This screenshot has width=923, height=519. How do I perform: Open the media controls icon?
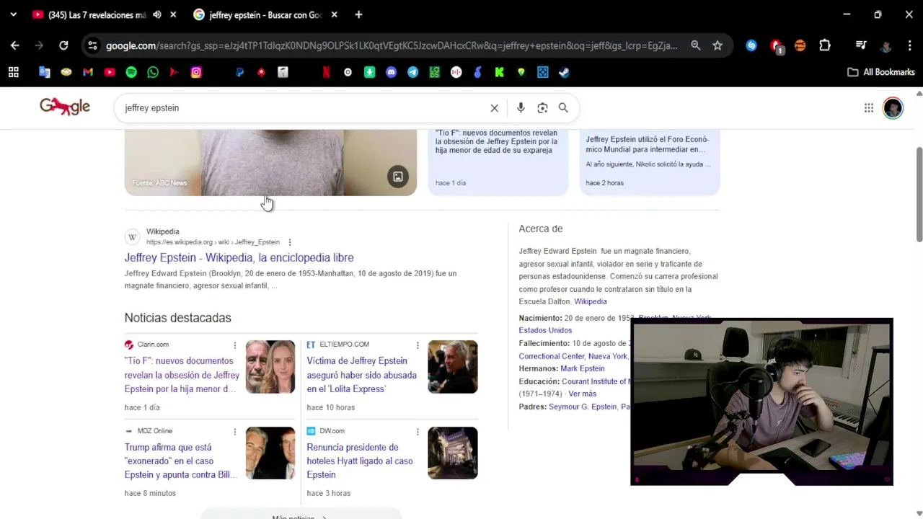click(x=861, y=45)
